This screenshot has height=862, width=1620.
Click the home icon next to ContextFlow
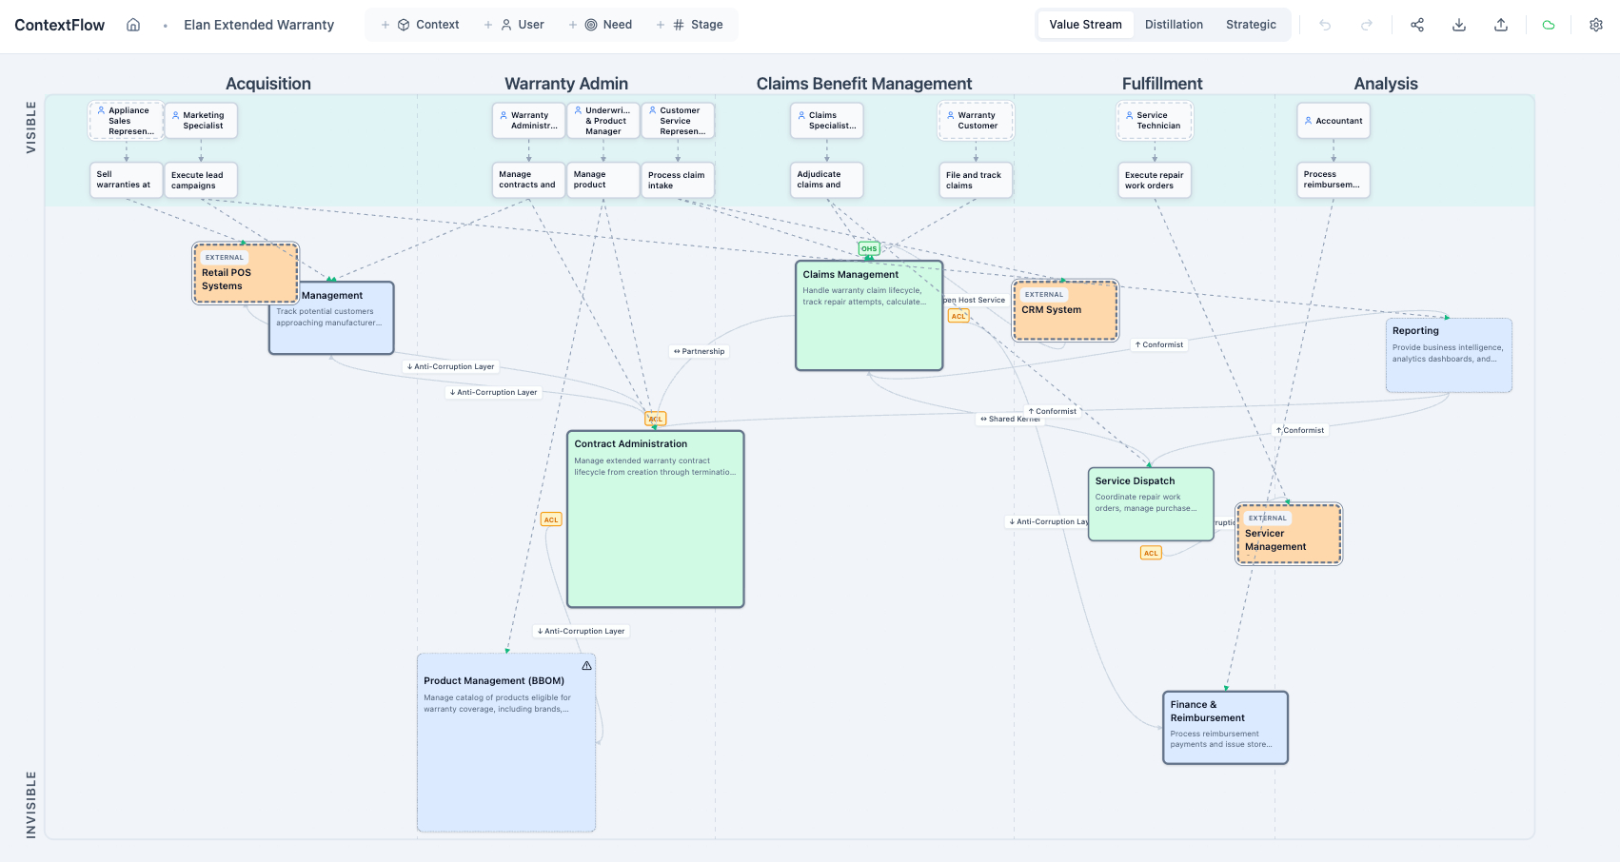click(x=133, y=25)
